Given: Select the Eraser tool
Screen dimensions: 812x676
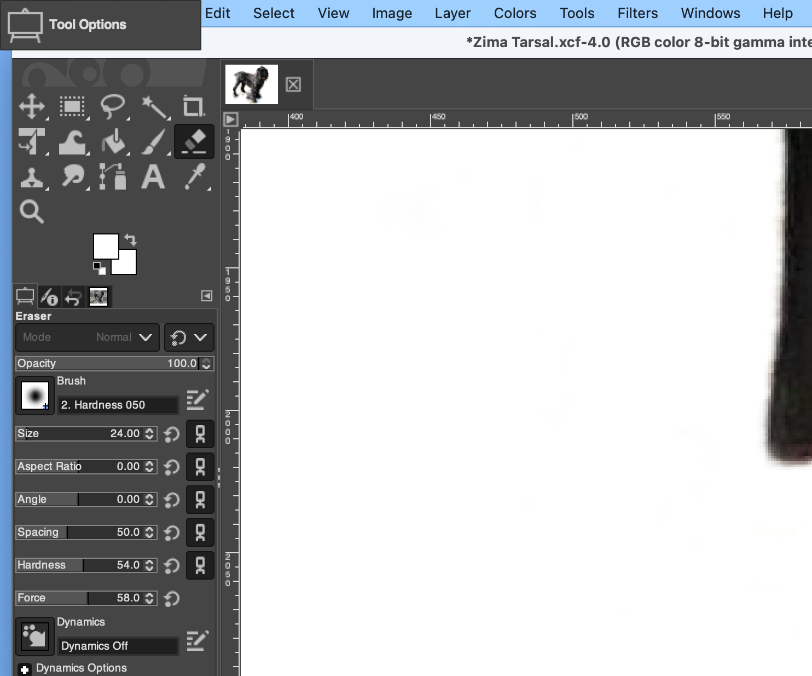Looking at the screenshot, I should (x=194, y=141).
